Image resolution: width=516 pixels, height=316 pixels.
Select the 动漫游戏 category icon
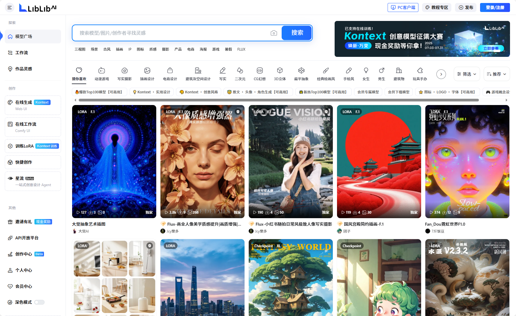click(x=102, y=74)
